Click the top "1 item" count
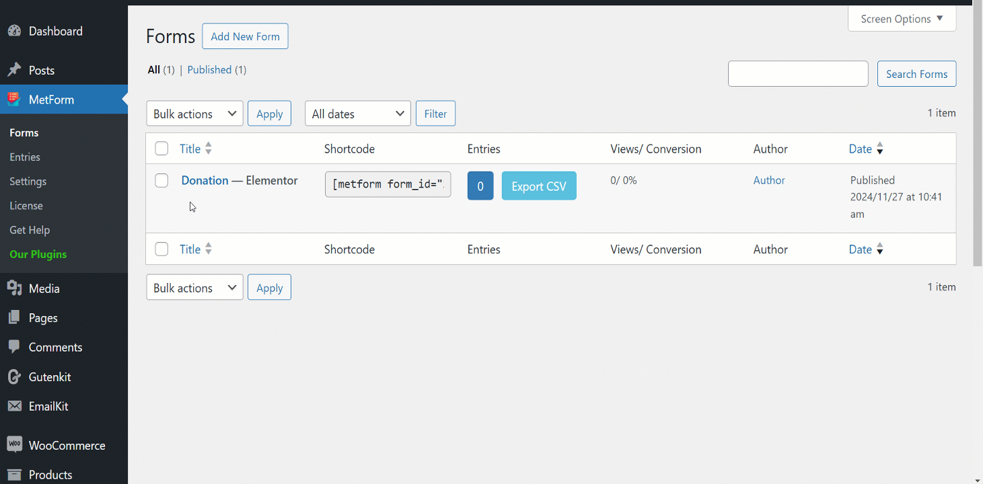Image resolution: width=983 pixels, height=484 pixels. 941,113
